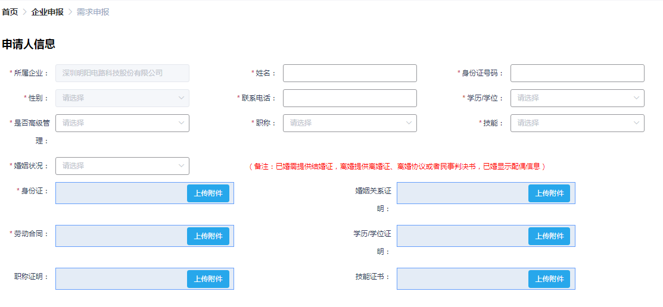
Task: Click the chevron arrow in 技能 dropdown
Action: point(636,123)
